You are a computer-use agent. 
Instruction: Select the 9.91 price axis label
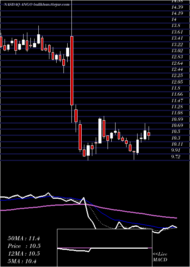click(x=176, y=150)
